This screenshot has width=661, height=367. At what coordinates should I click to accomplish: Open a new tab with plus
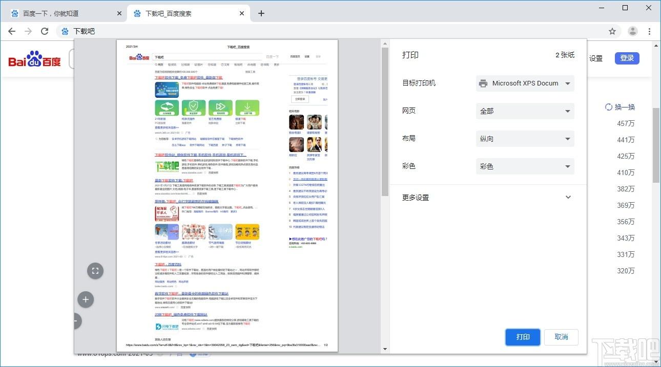[x=261, y=13]
